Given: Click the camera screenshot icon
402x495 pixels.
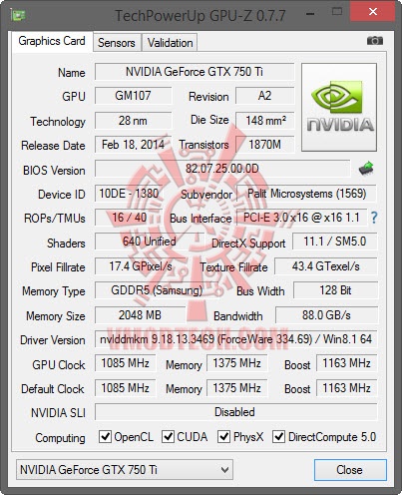Looking at the screenshot, I should (x=375, y=41).
